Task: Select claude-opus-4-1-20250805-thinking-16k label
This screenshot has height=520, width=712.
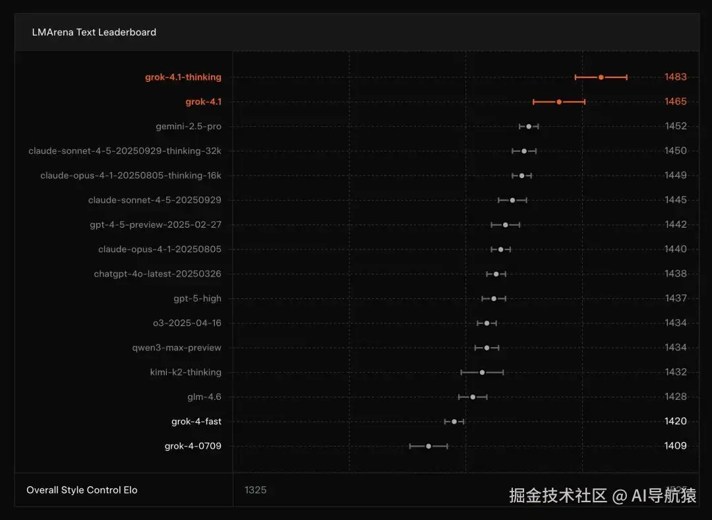Action: [131, 176]
